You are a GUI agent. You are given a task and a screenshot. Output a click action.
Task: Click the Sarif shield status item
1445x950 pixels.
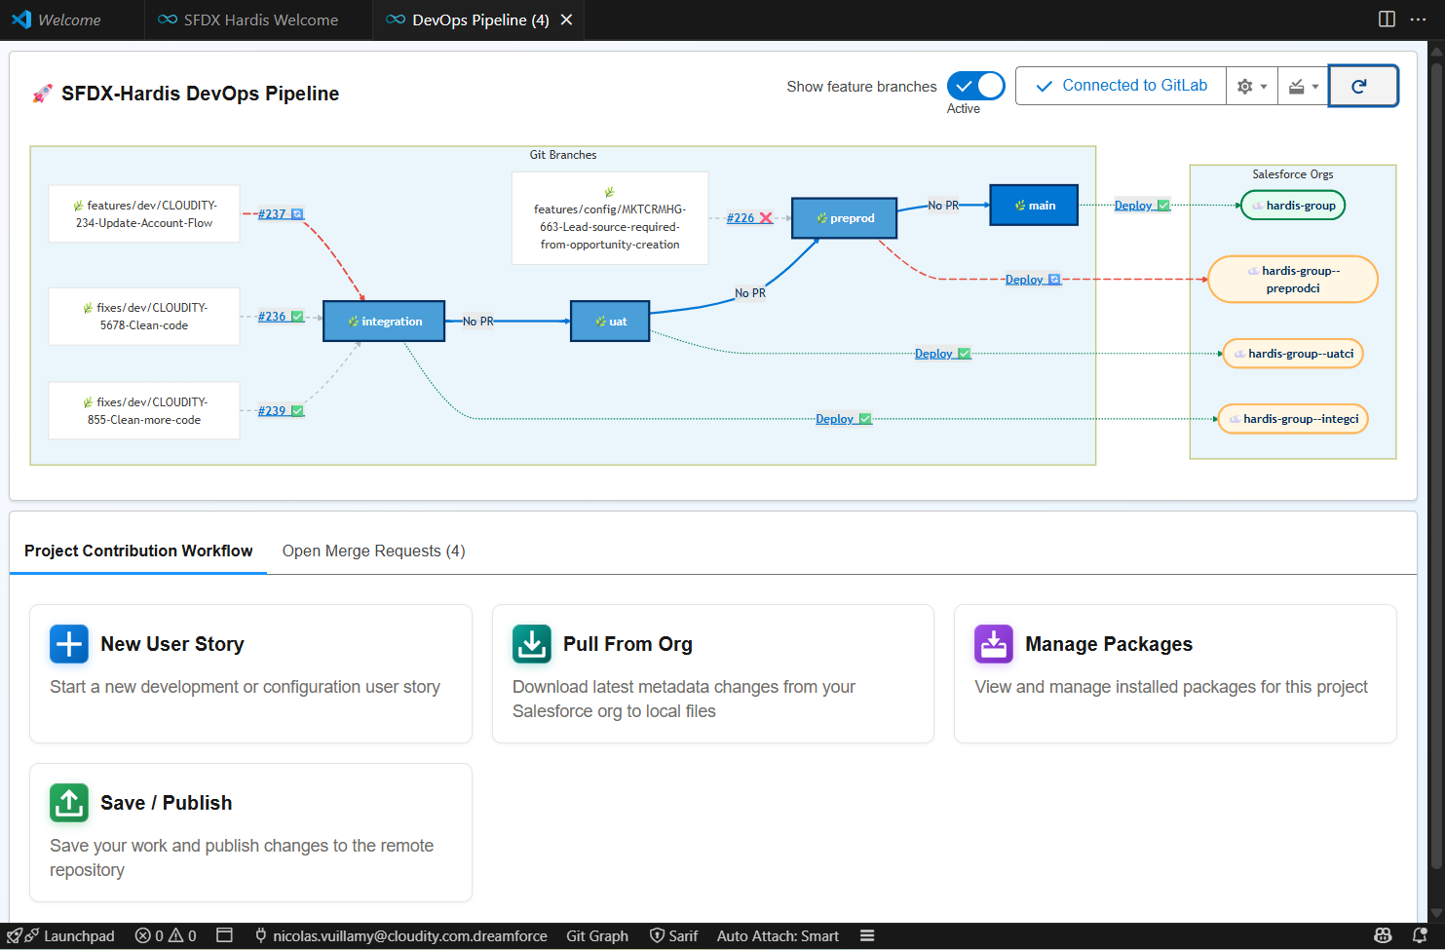click(674, 935)
